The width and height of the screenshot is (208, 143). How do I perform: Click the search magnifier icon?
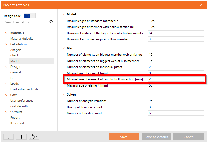click(51, 22)
